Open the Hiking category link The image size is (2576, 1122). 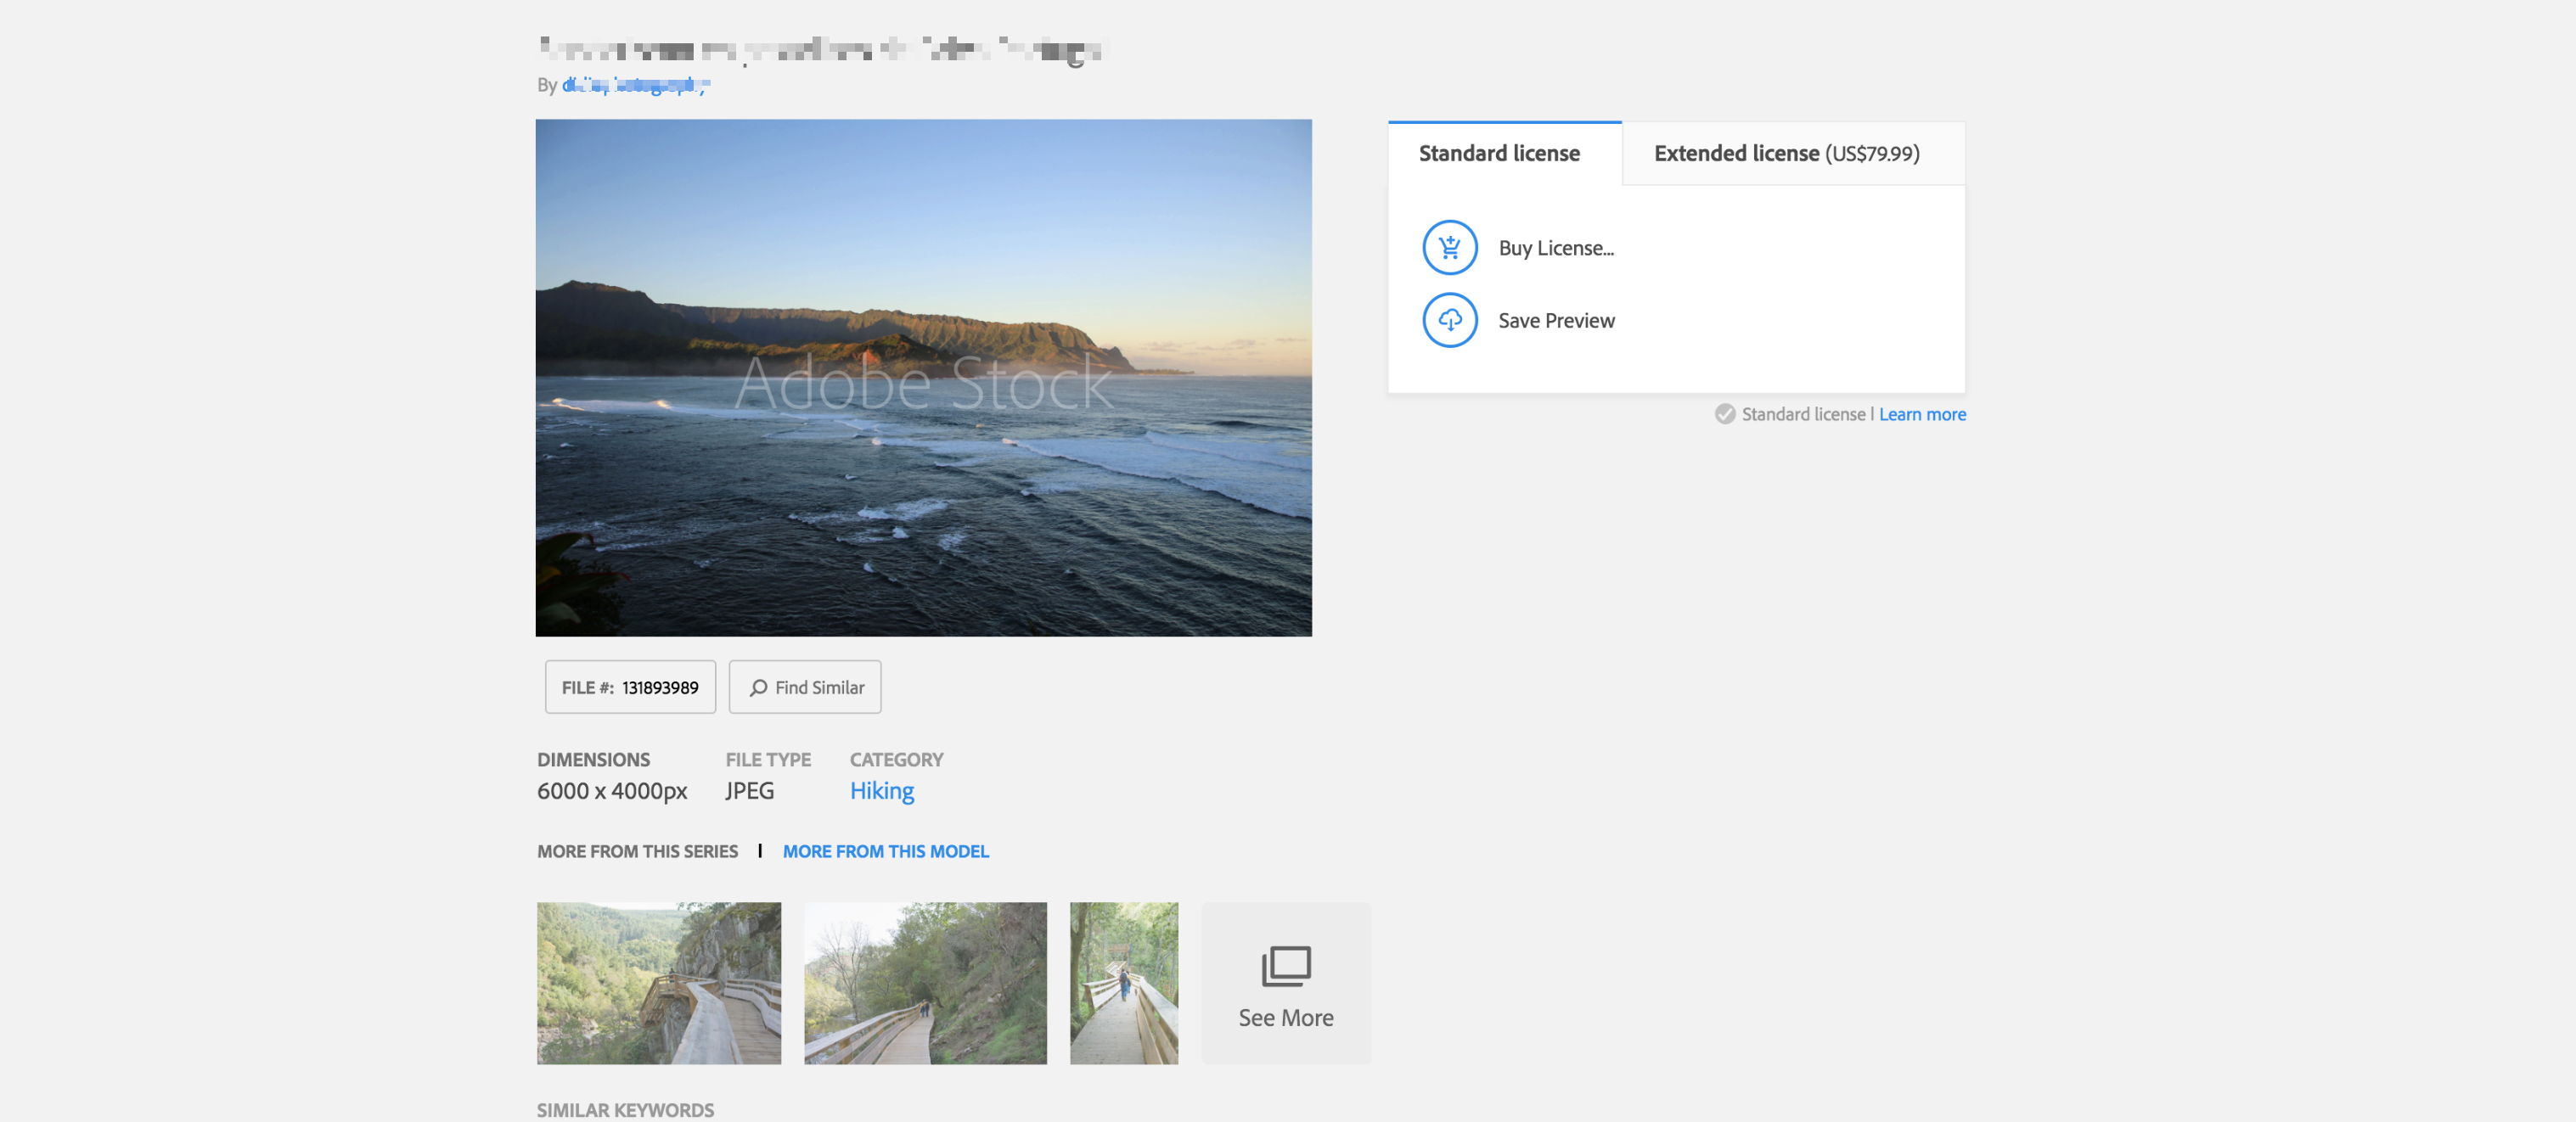pos(882,790)
